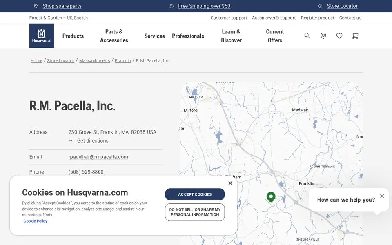
Task: Go to the Franklin breadcrumb
Action: tap(123, 61)
